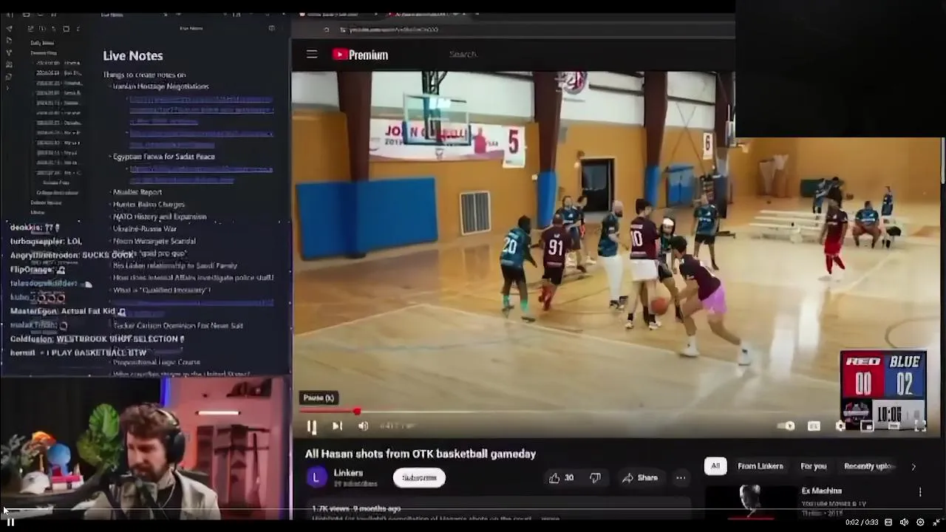Open more actions ellipsis beside Share

(681, 478)
